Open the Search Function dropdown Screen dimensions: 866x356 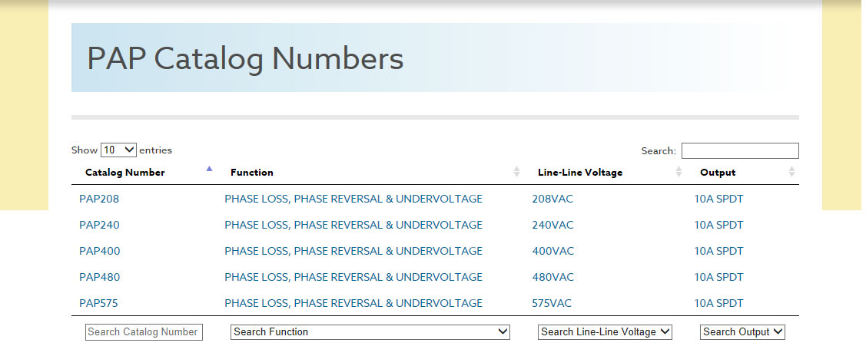(x=370, y=331)
